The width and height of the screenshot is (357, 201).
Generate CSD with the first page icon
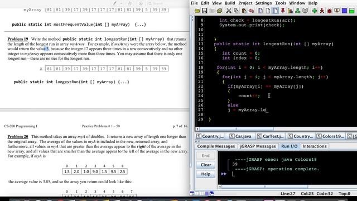tap(260, 11)
